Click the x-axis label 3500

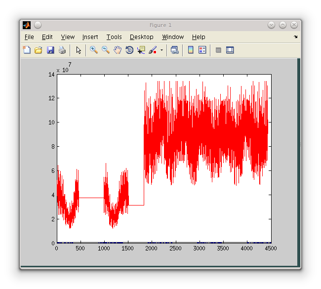tap(223, 248)
